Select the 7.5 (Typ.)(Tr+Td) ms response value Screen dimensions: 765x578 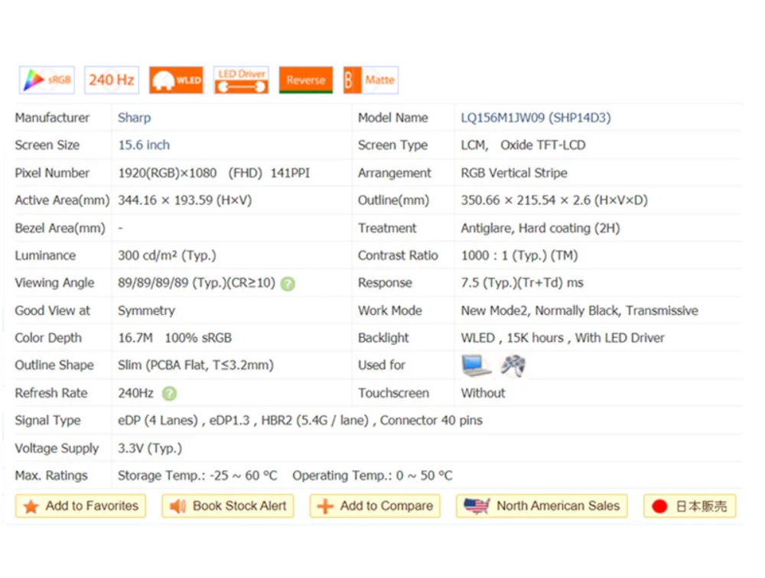(522, 283)
